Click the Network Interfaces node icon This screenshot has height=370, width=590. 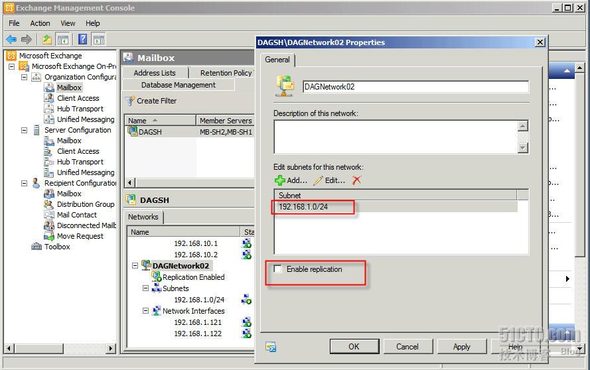pos(156,310)
